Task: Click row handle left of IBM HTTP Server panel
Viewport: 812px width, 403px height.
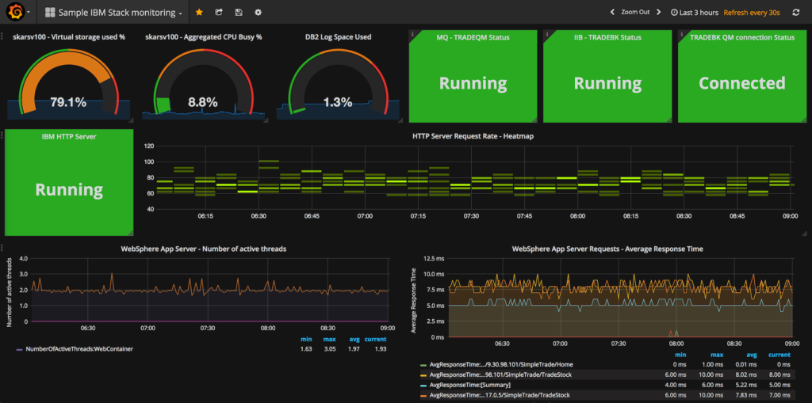Action: pyautogui.click(x=2, y=135)
